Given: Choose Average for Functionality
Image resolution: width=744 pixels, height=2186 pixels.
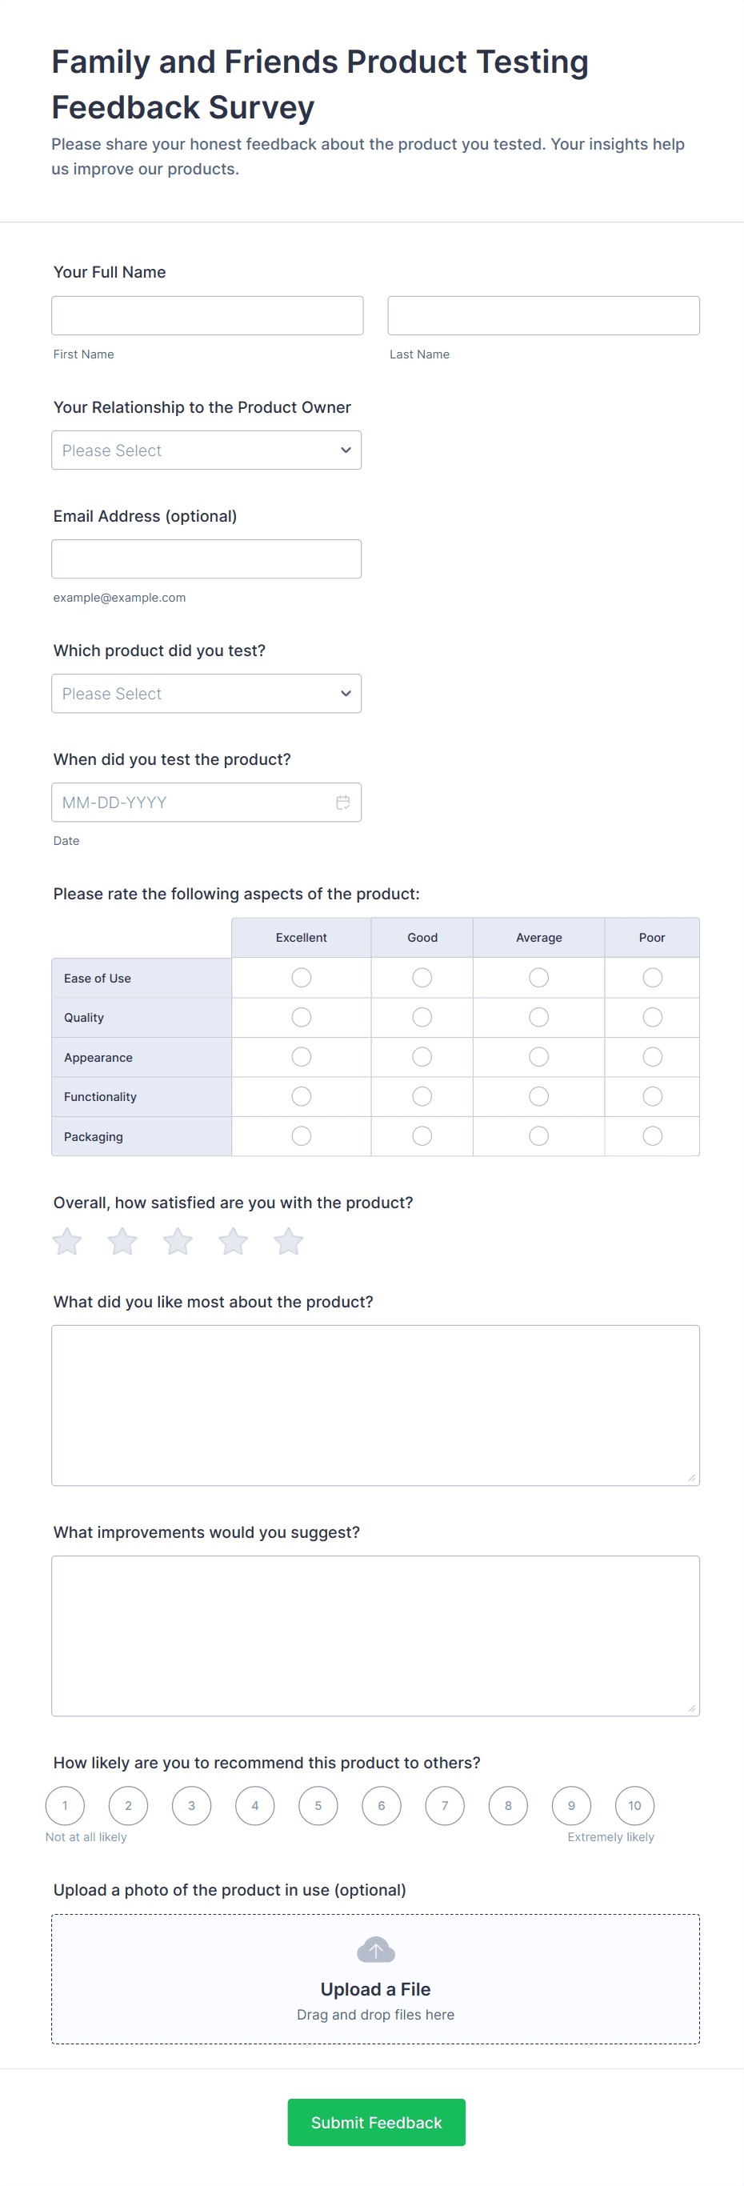Looking at the screenshot, I should (538, 1096).
